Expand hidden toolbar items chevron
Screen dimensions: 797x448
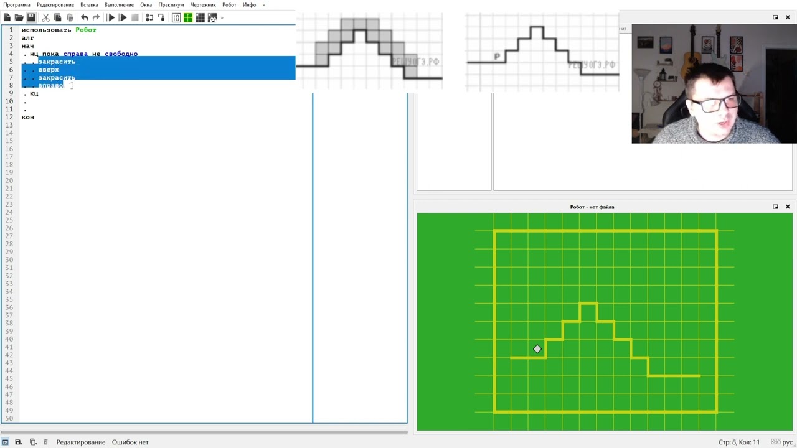[222, 17]
